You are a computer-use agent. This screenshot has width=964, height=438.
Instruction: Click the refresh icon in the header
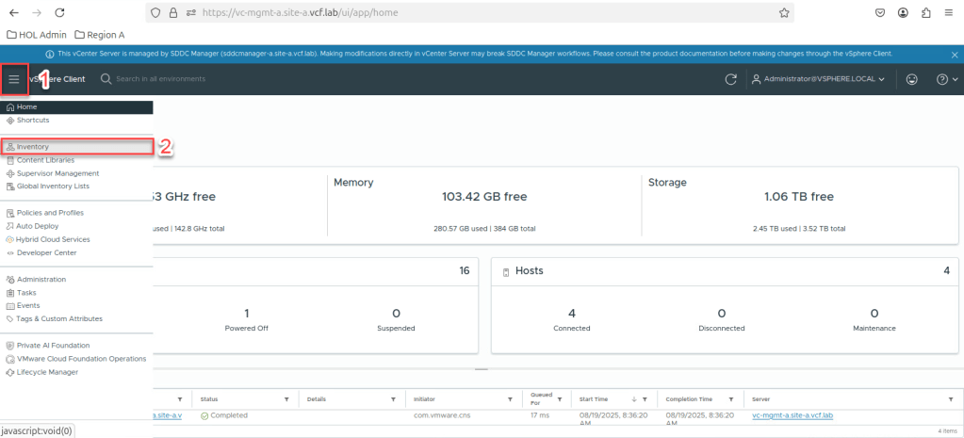click(730, 79)
